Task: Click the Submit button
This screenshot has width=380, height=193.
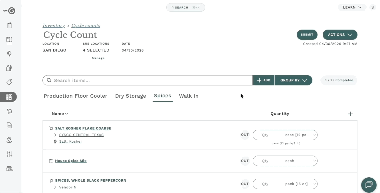Action: tap(307, 35)
